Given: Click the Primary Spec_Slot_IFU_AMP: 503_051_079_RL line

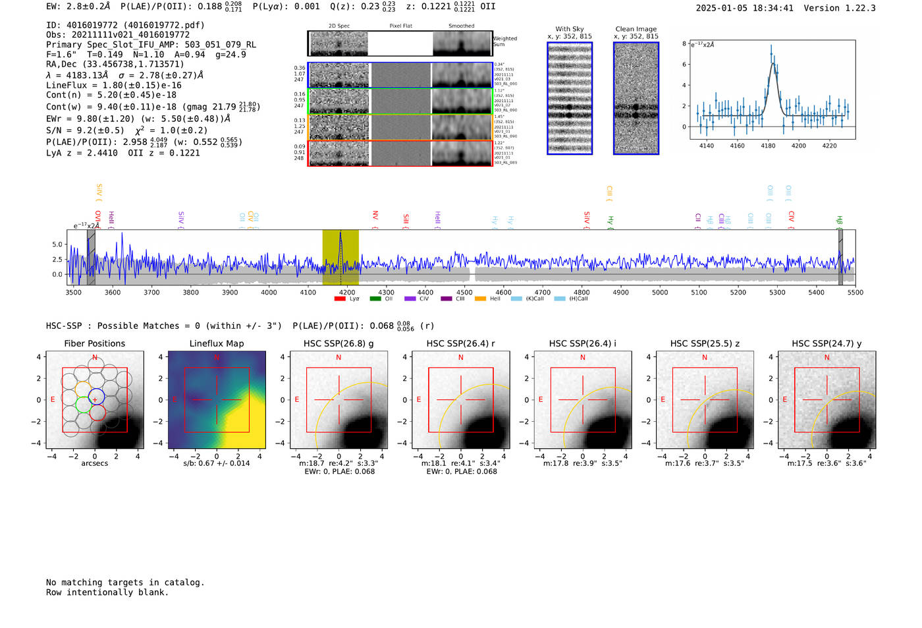Looking at the screenshot, I should (151, 44).
